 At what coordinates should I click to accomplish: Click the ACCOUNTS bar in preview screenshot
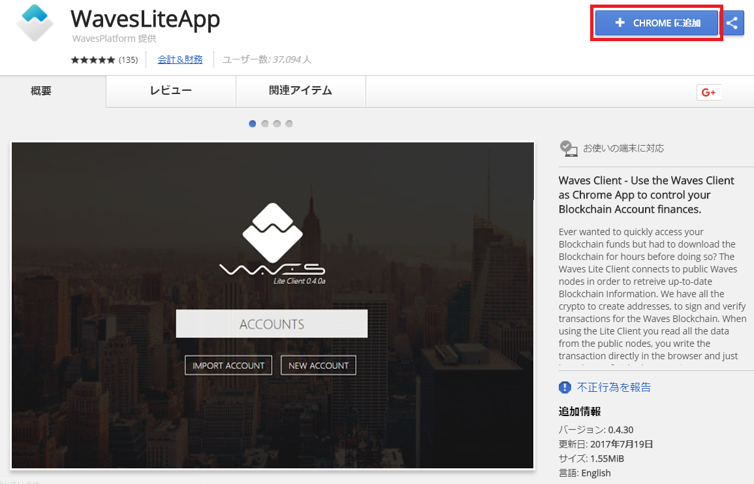pos(272,324)
